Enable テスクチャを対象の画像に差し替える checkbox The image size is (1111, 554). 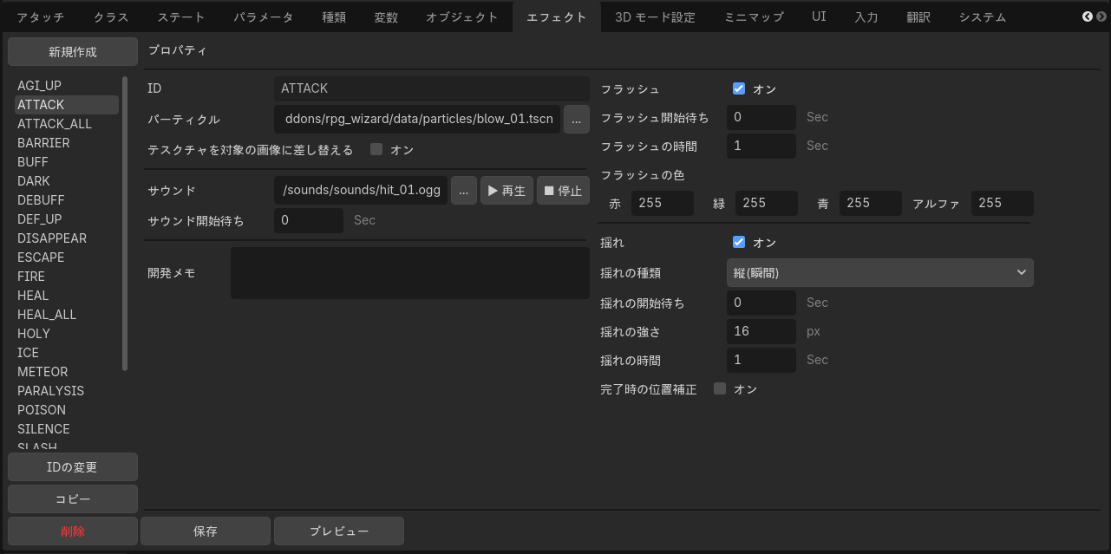click(376, 149)
